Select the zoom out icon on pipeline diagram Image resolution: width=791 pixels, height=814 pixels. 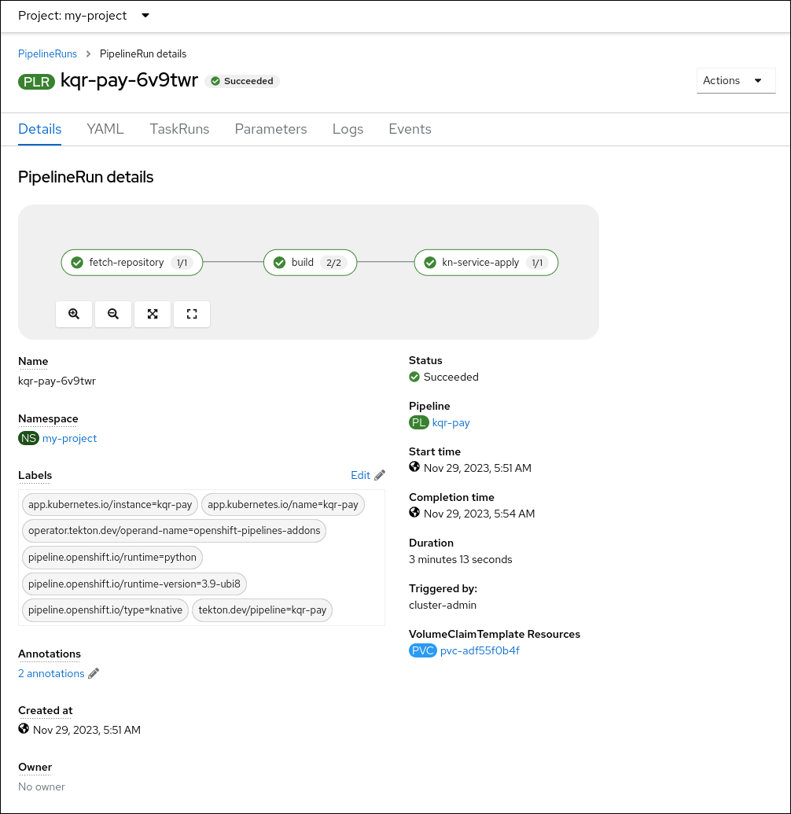[x=112, y=314]
